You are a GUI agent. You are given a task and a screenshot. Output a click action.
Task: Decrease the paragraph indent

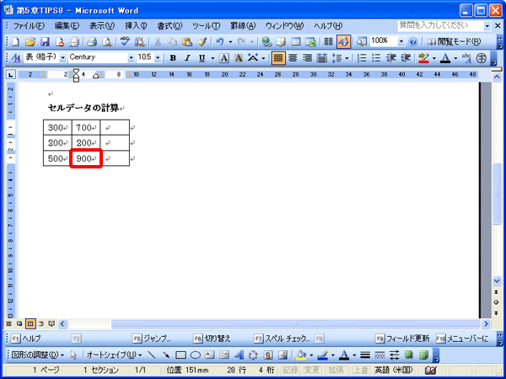click(x=391, y=58)
